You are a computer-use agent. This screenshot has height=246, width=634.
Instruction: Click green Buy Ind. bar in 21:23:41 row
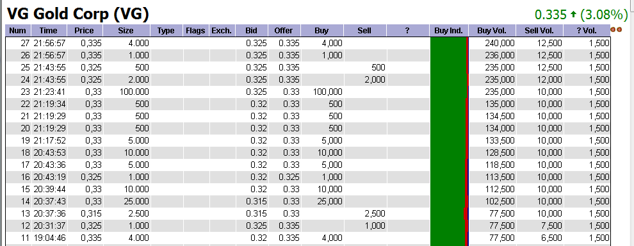pos(448,92)
